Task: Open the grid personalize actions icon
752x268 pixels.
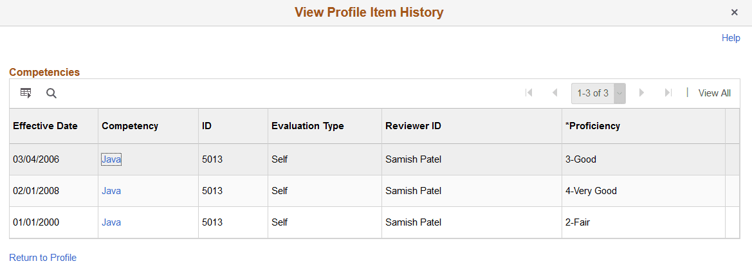Action: pyautogui.click(x=26, y=93)
